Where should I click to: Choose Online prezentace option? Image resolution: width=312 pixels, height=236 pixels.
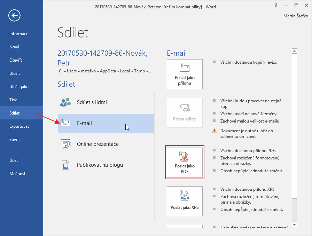click(106, 144)
